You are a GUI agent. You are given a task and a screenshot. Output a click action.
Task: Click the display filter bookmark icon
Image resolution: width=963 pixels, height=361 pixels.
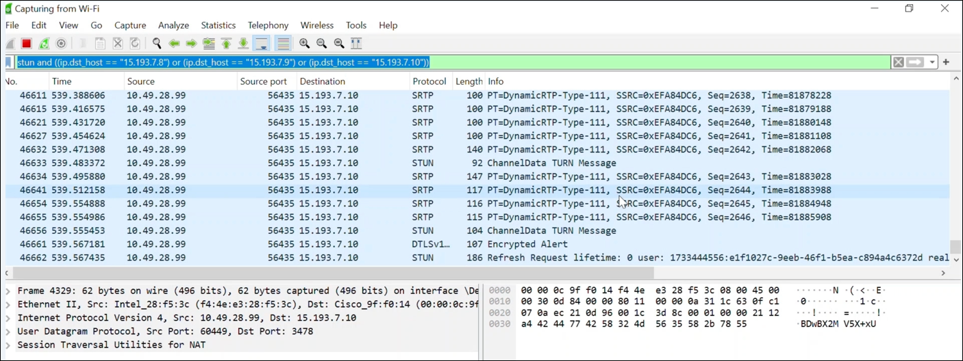pos(9,62)
